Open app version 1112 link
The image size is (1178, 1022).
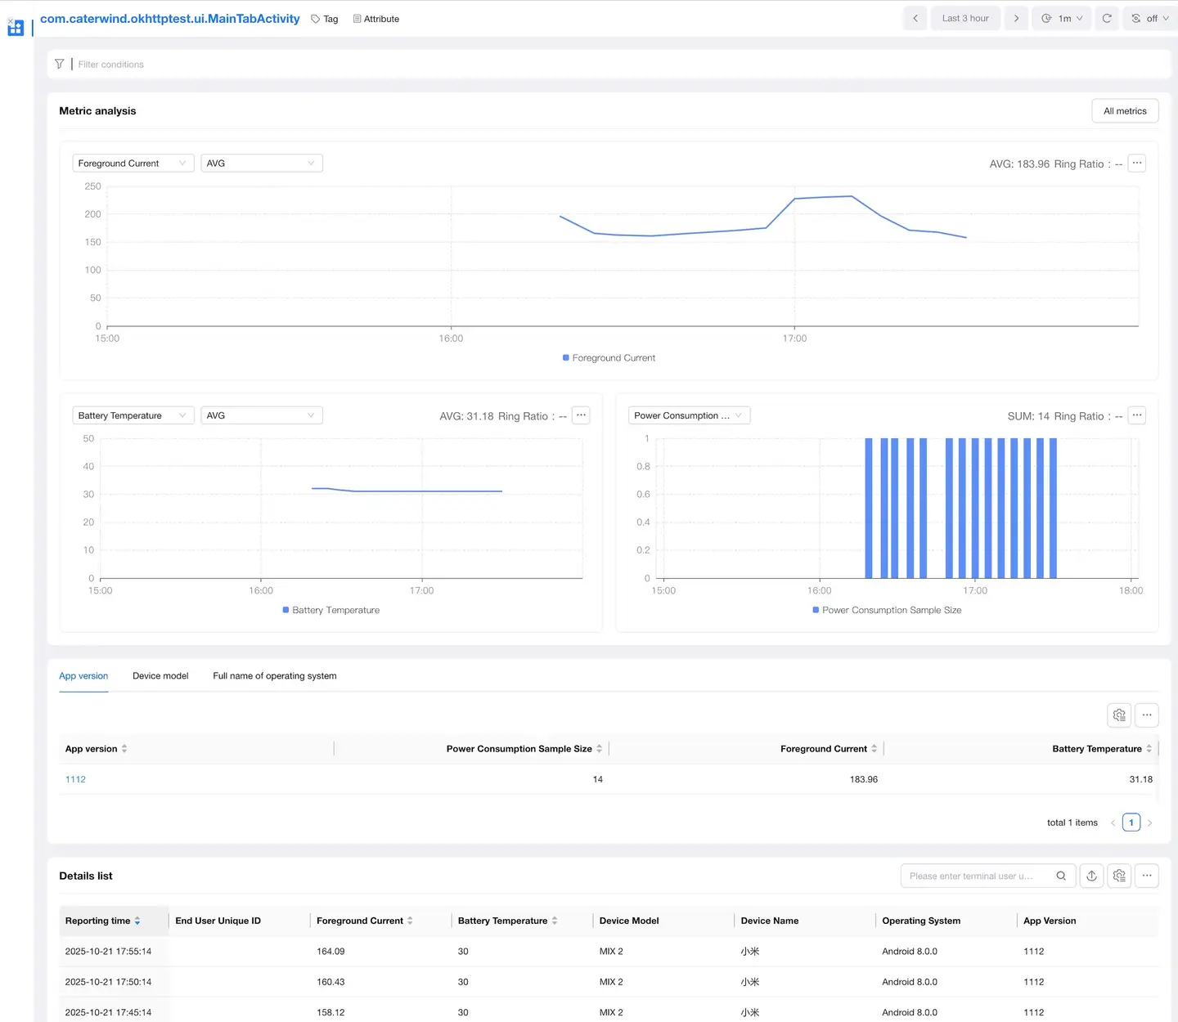pyautogui.click(x=75, y=779)
